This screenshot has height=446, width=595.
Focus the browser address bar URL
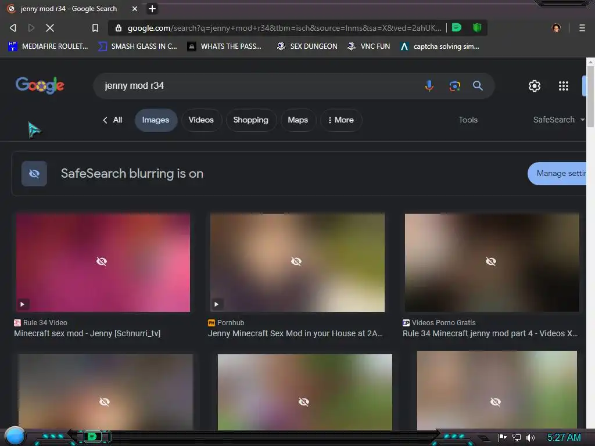click(285, 28)
